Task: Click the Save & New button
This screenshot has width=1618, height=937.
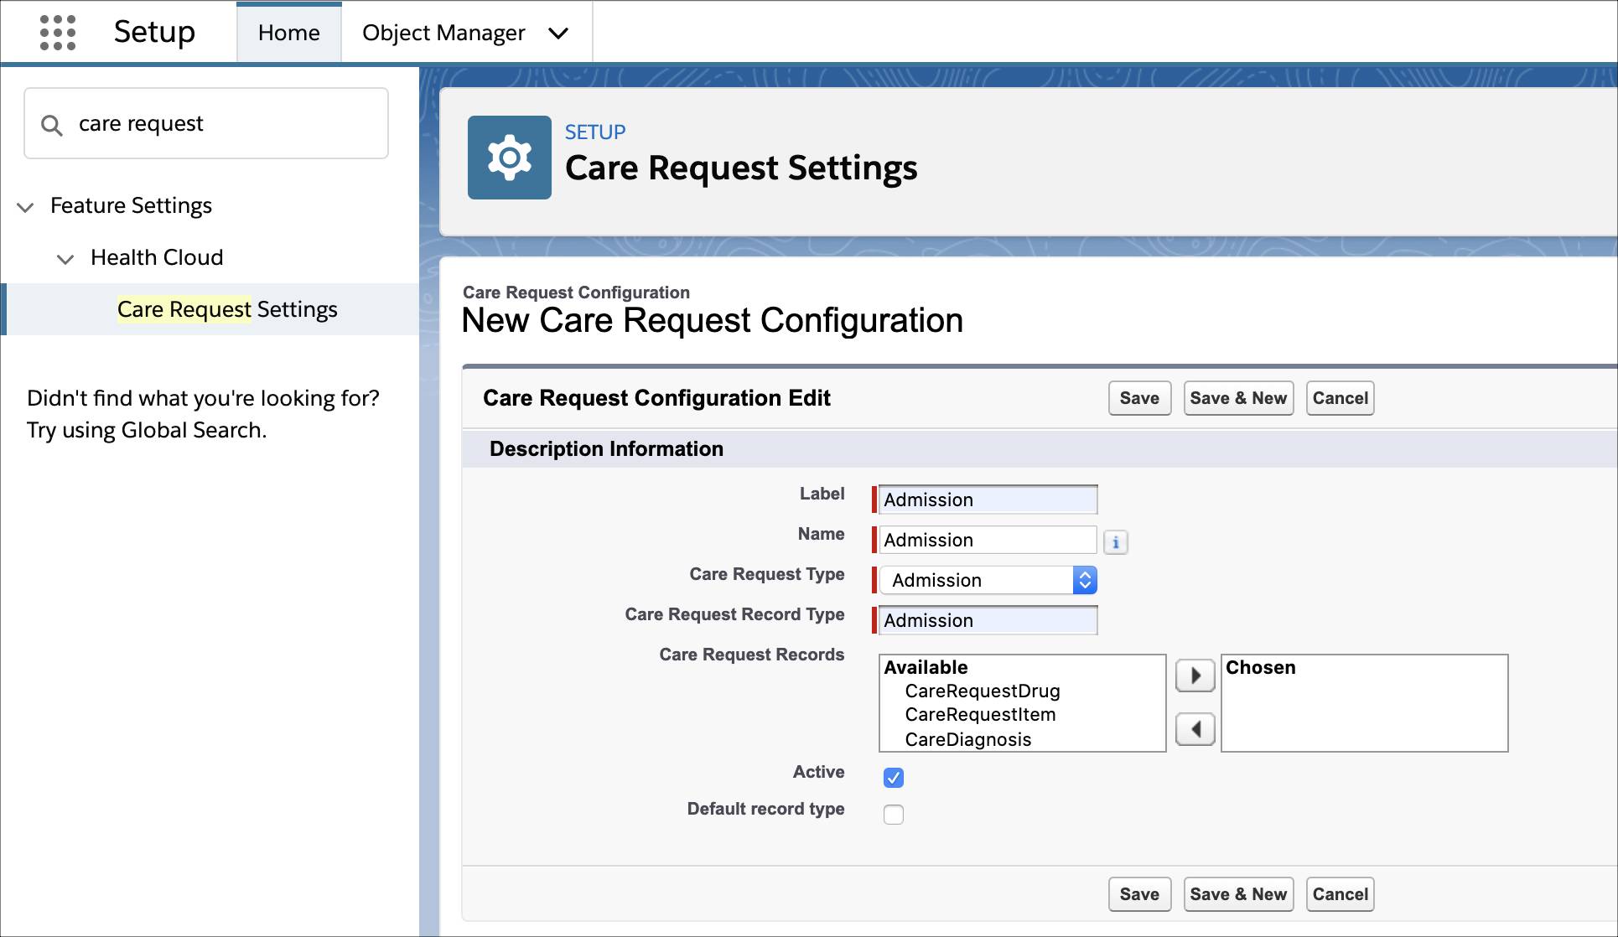Action: pos(1238,398)
